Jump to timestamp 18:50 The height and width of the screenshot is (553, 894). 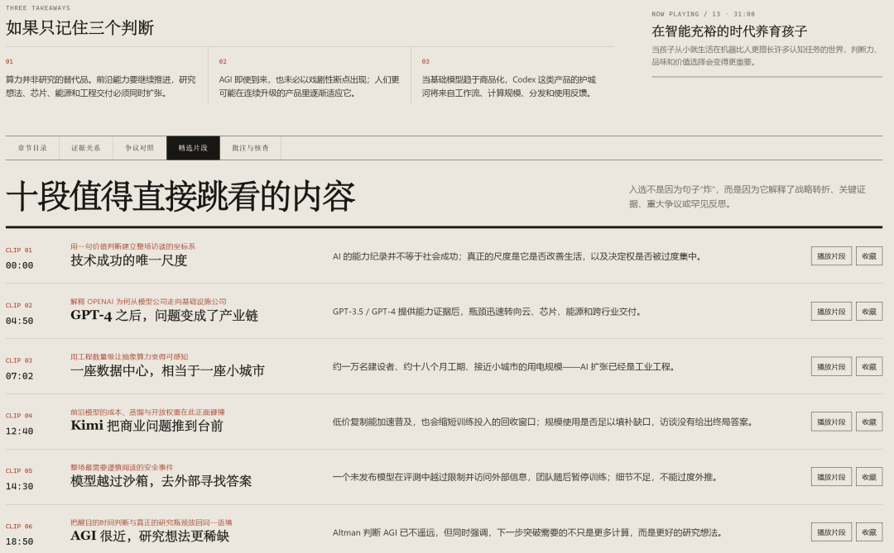click(19, 541)
